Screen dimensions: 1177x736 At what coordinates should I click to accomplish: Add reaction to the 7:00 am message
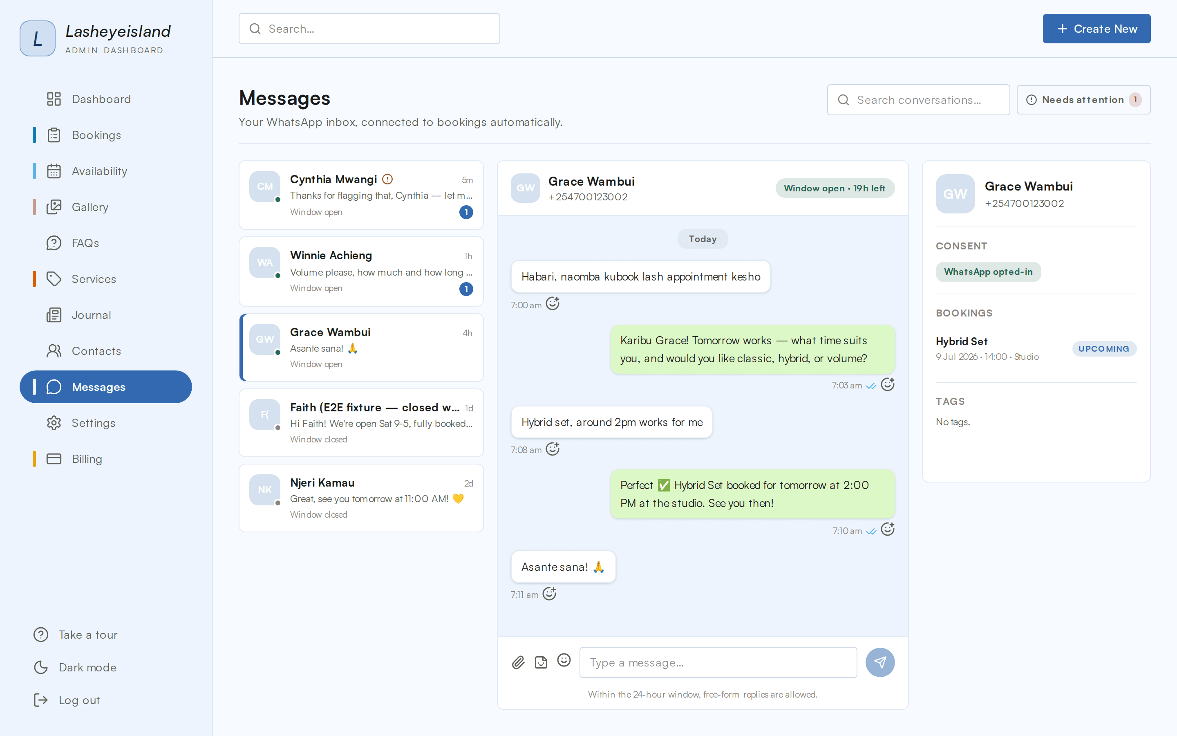point(553,304)
